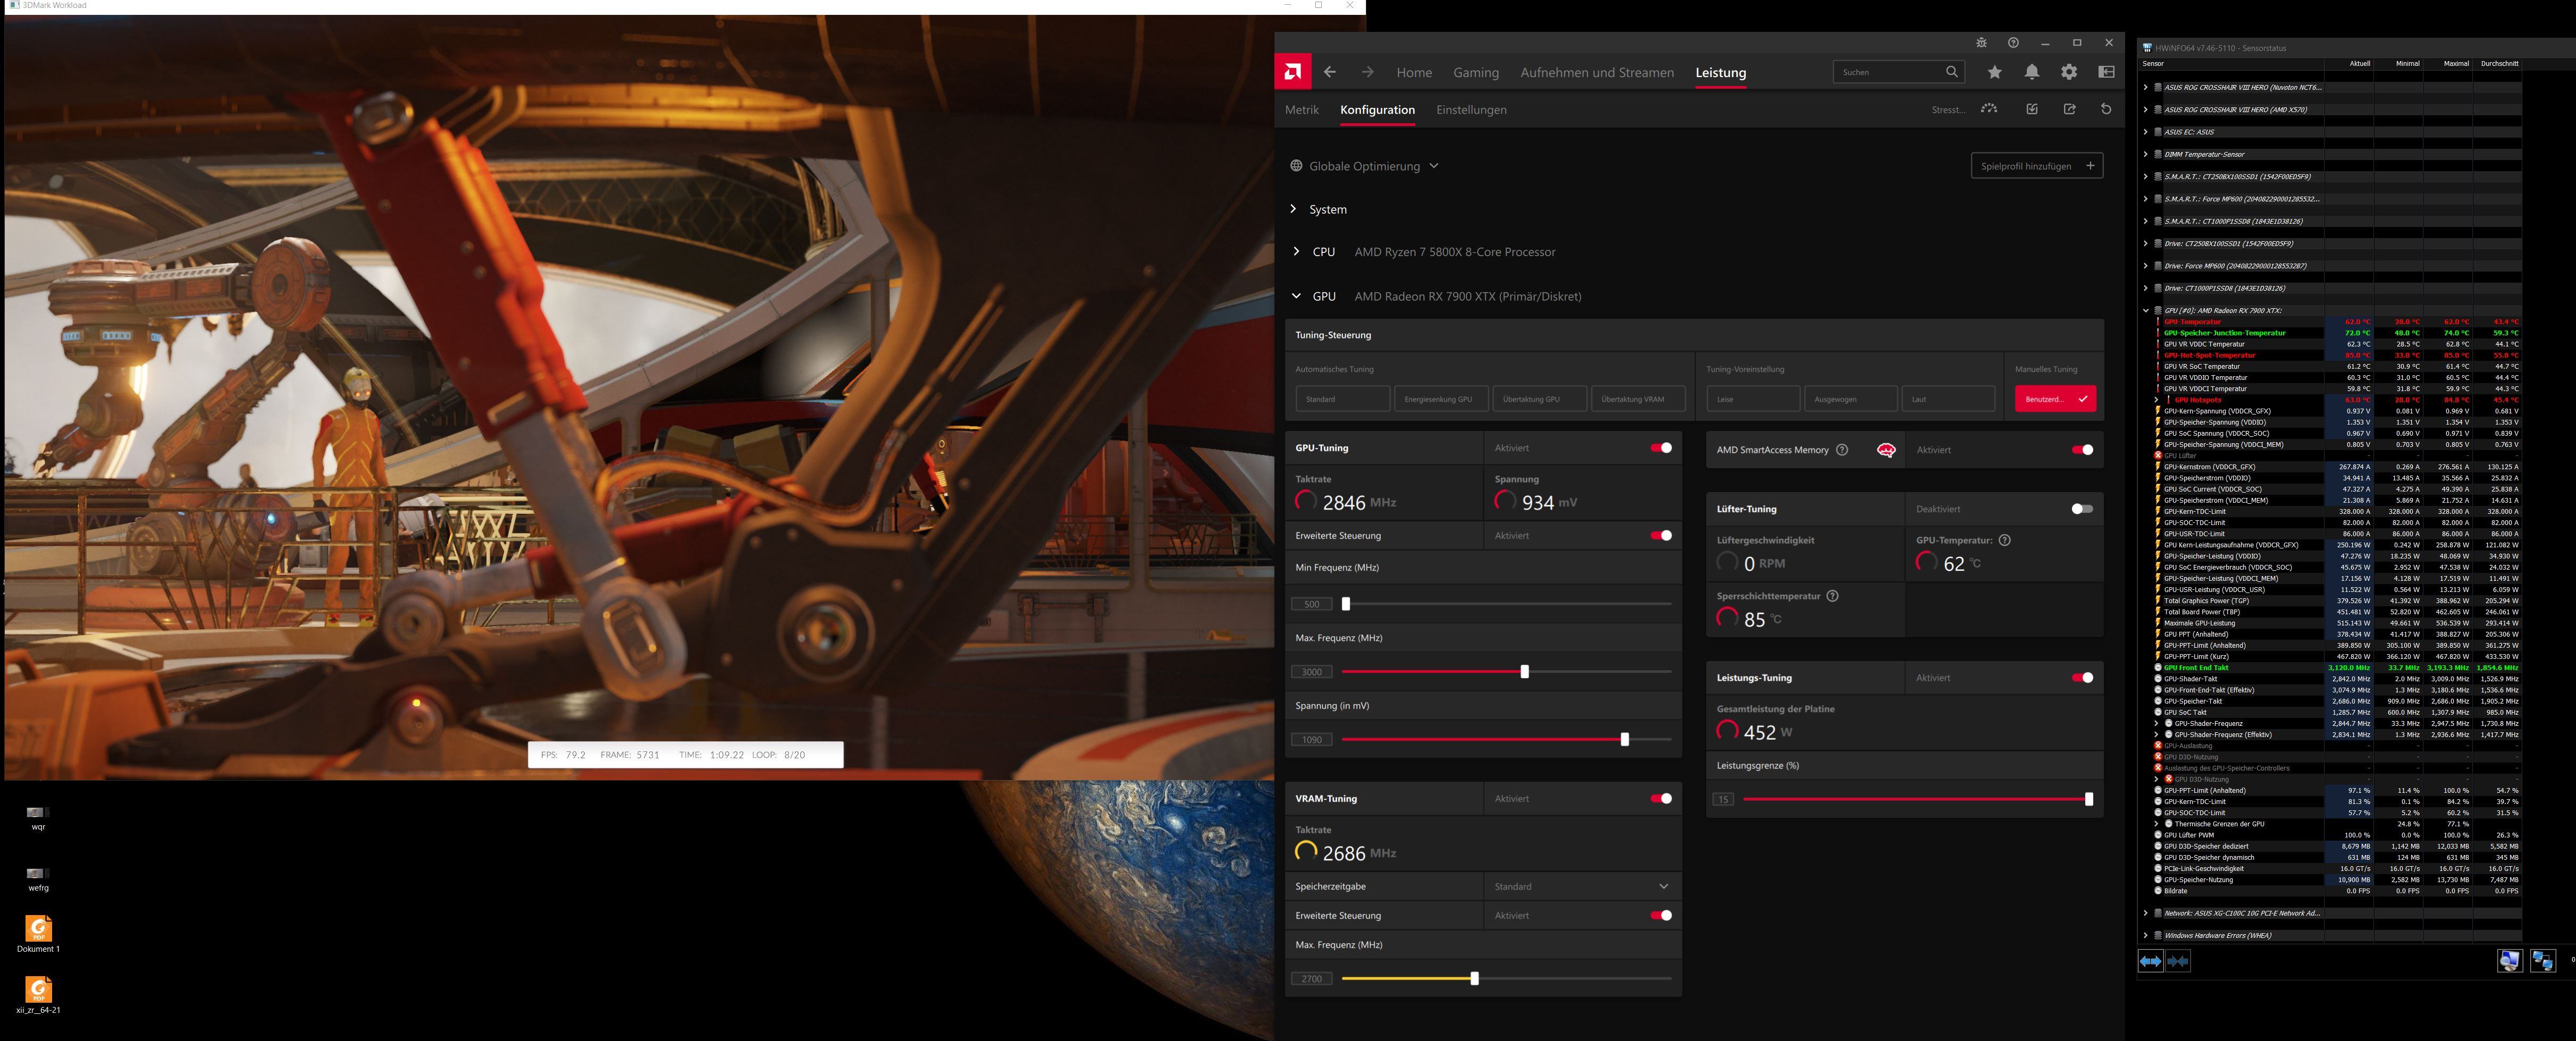The height and width of the screenshot is (1041, 2576).
Task: Adjust Spannung (in mV) slider handle
Action: tap(1624, 739)
